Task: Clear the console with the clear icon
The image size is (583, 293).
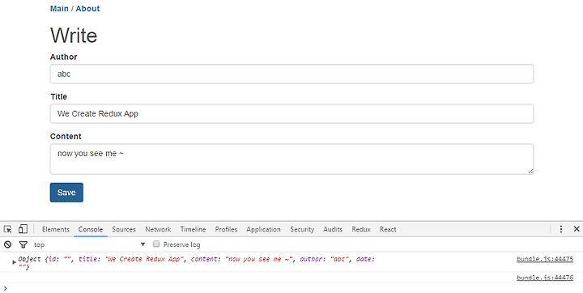Action: click(7, 244)
